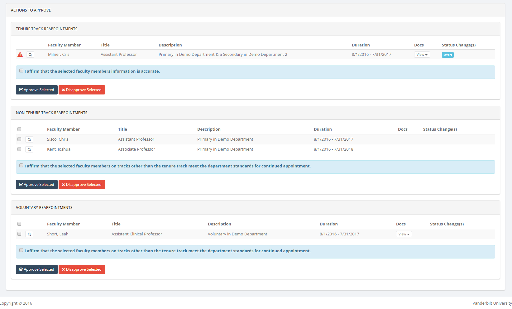The height and width of the screenshot is (309, 512).
Task: Click magnifier icon for Kent, Joshua
Action: pos(29,149)
